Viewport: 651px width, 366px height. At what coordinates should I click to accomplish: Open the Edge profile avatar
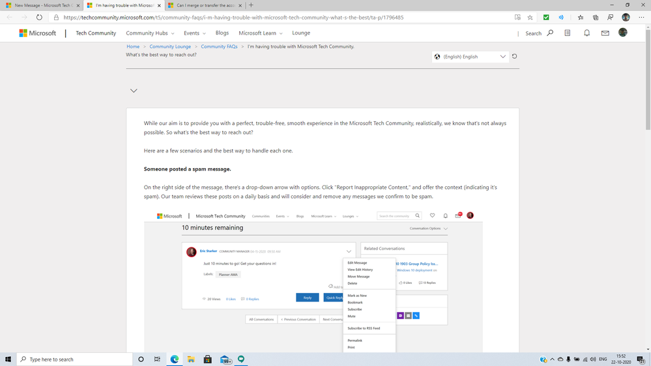(x=626, y=18)
